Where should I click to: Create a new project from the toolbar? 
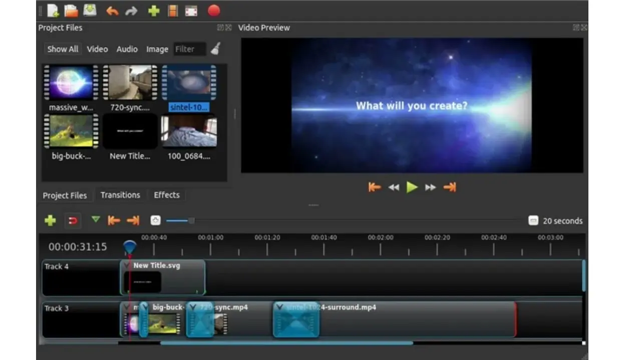tap(53, 10)
